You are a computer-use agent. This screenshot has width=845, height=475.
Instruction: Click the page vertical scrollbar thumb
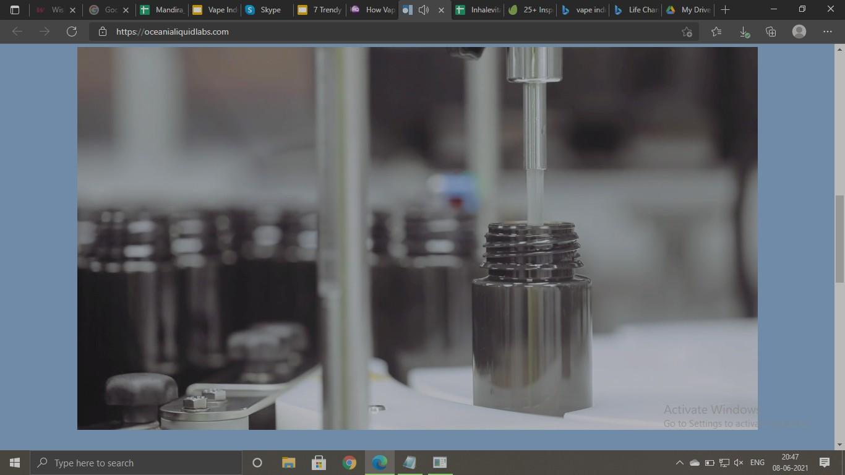click(x=839, y=238)
